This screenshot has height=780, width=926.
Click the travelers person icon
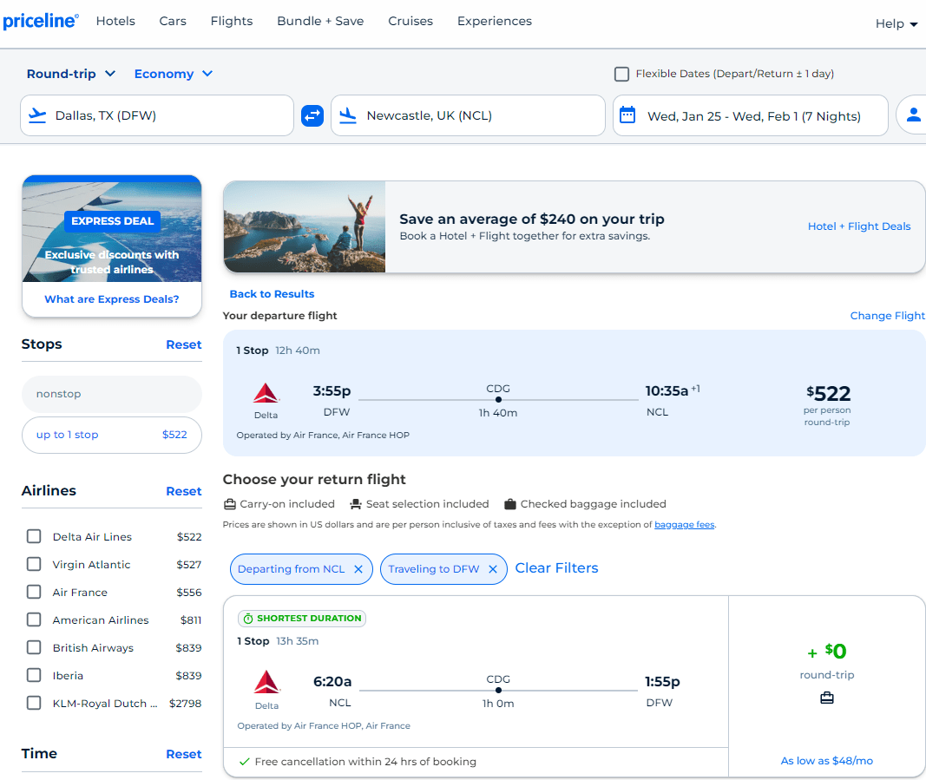914,115
